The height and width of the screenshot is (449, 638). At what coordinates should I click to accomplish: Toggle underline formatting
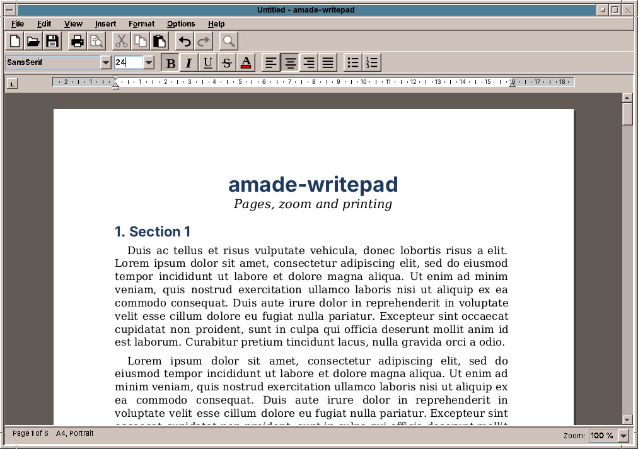(x=208, y=62)
